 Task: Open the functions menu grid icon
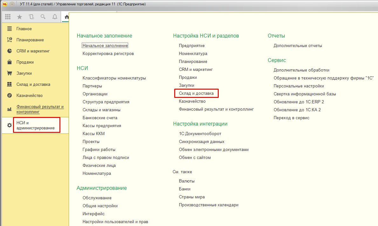click(x=8, y=17)
